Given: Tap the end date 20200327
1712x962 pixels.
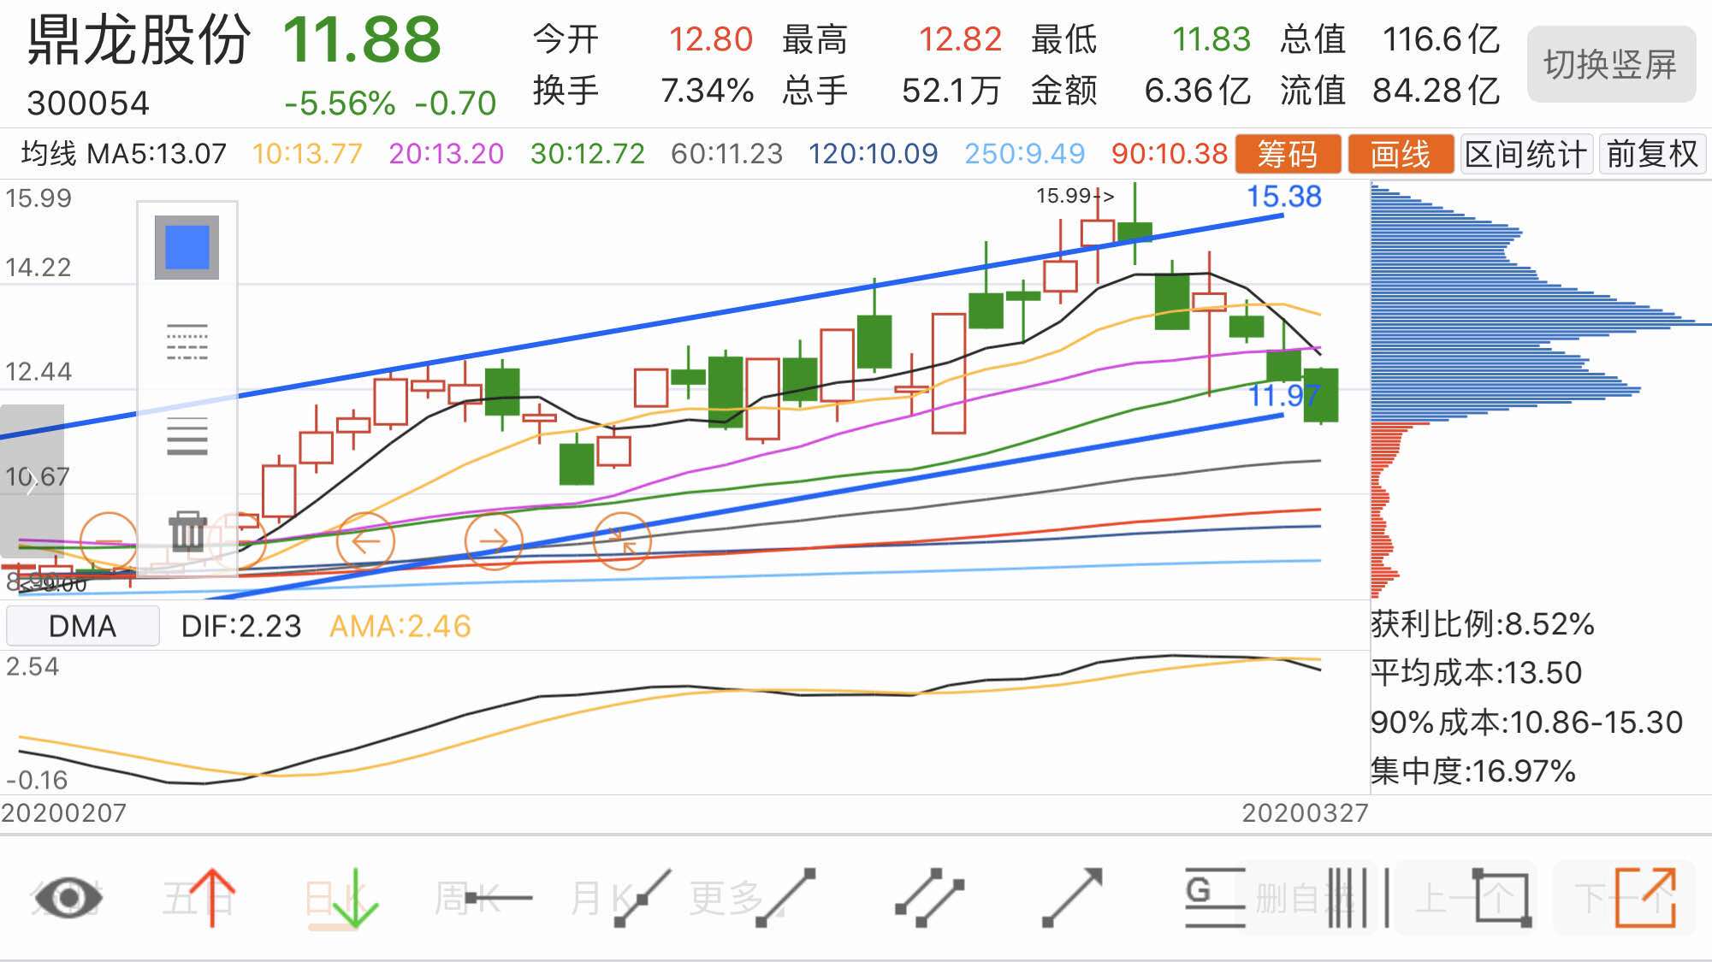Looking at the screenshot, I should (1305, 812).
